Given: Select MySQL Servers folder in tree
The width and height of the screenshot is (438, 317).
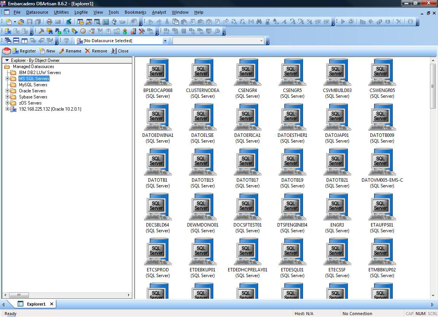Looking at the screenshot, I should (33, 85).
